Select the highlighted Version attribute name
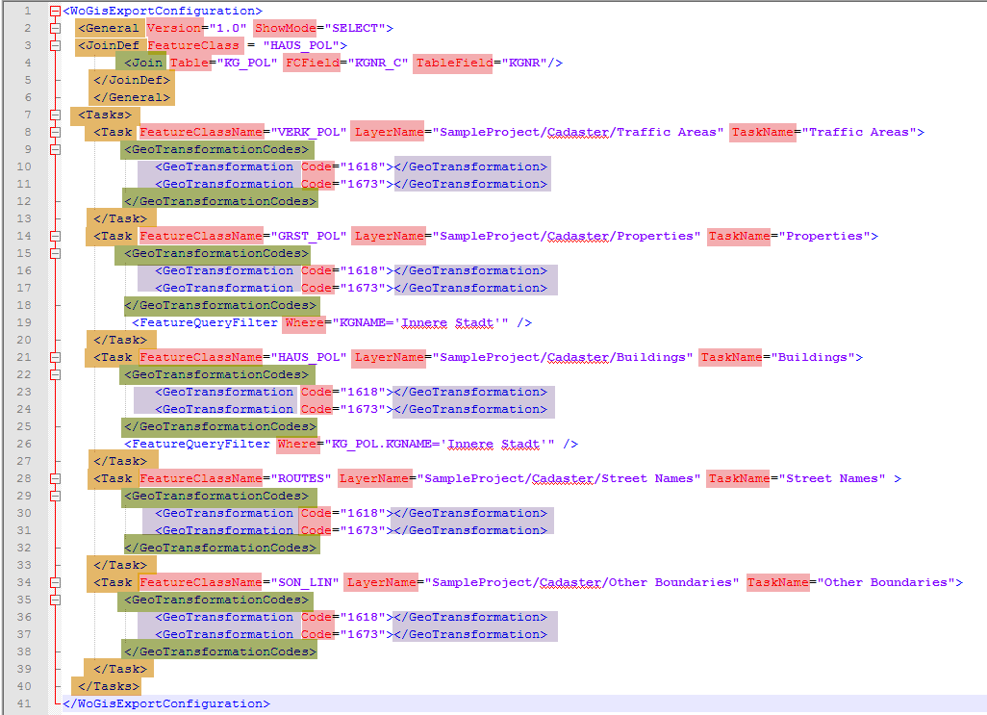The height and width of the screenshot is (715, 987). [x=173, y=26]
